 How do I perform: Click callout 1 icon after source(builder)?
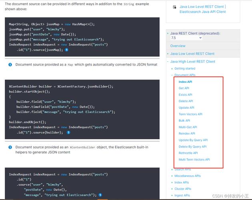68,132
